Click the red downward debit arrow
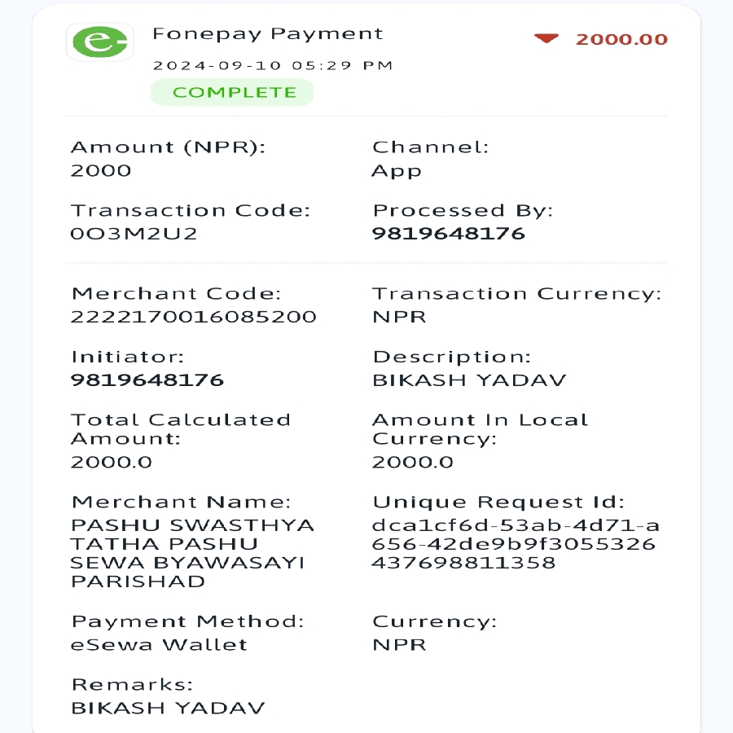 click(x=546, y=39)
